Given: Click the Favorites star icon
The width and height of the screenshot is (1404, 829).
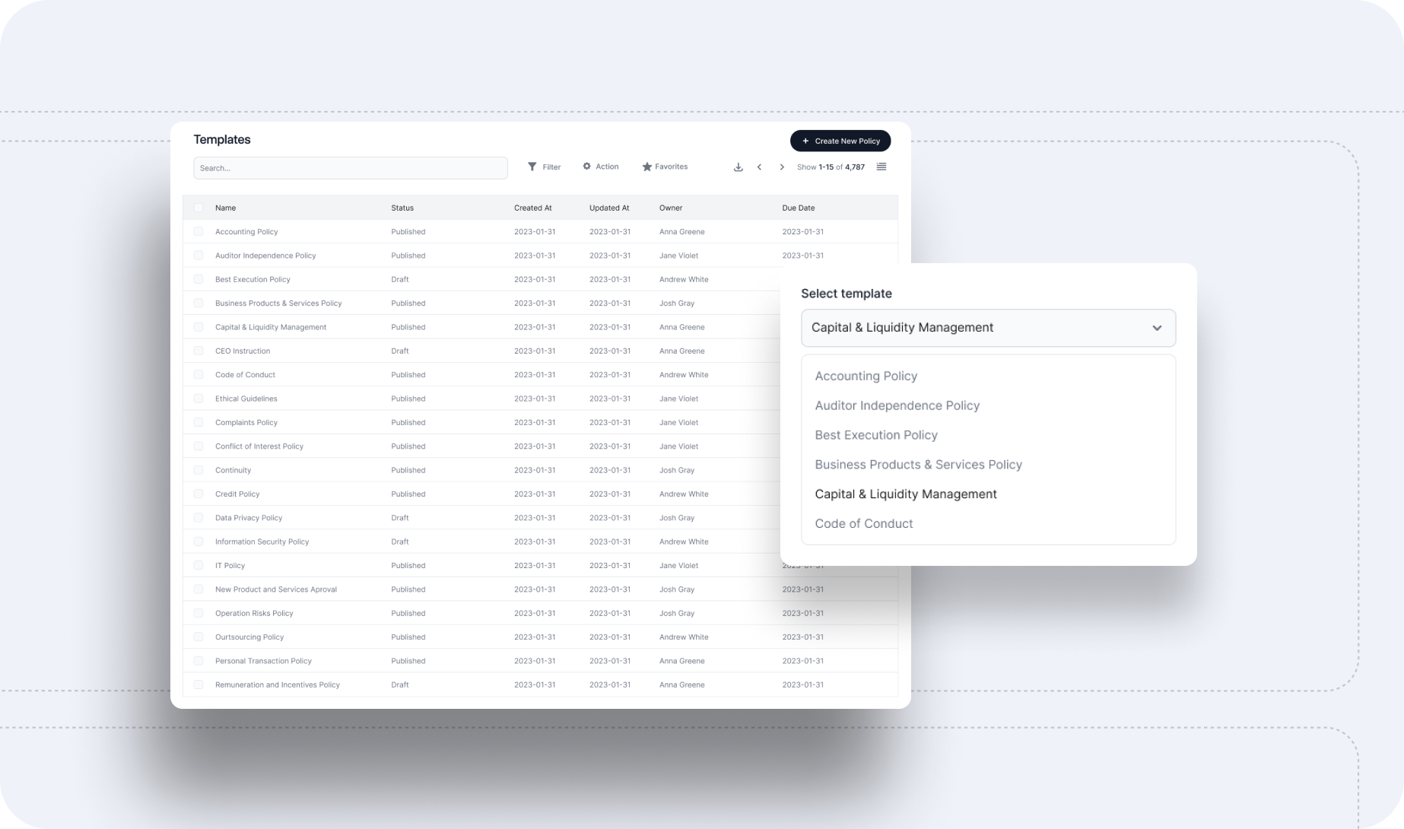Looking at the screenshot, I should pos(647,167).
